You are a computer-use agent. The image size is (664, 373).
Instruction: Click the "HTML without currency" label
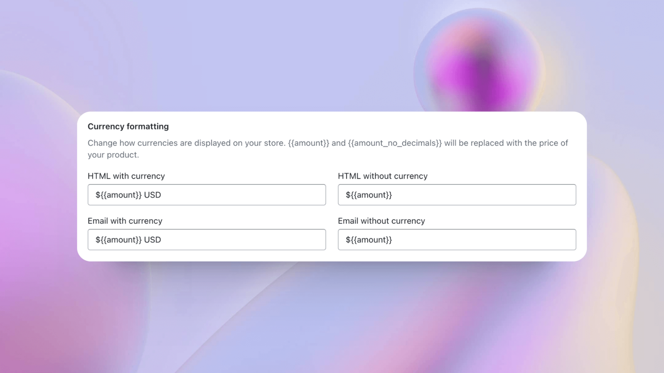click(383, 176)
